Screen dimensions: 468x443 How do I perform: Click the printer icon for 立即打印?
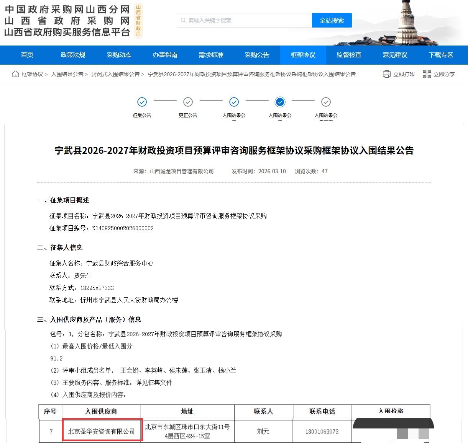point(386,74)
